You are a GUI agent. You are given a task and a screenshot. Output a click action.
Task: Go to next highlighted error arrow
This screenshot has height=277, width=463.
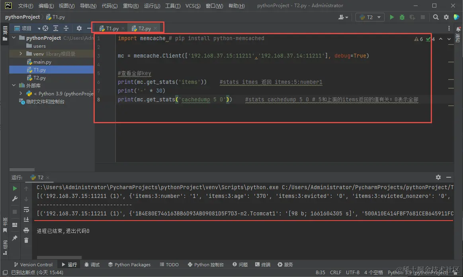coord(449,39)
